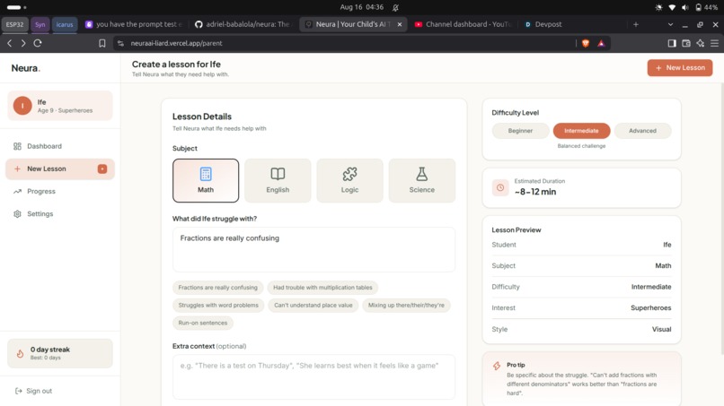Click the Wi-Fi status icon
Viewport: 724px width, 406px height.
672,7
